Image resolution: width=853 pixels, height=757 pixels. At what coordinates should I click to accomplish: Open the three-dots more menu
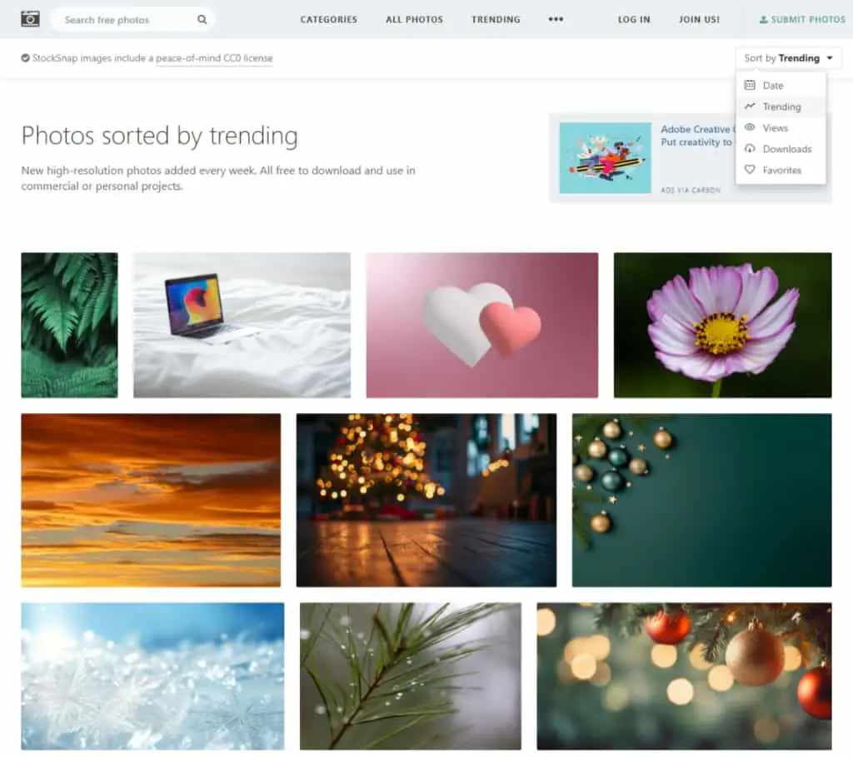(x=556, y=19)
